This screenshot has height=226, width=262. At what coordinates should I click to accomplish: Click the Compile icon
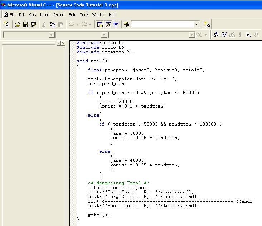(216, 35)
